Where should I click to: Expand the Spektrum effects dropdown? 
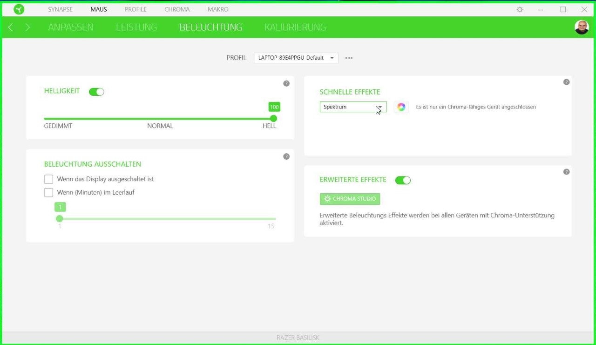[x=353, y=107]
